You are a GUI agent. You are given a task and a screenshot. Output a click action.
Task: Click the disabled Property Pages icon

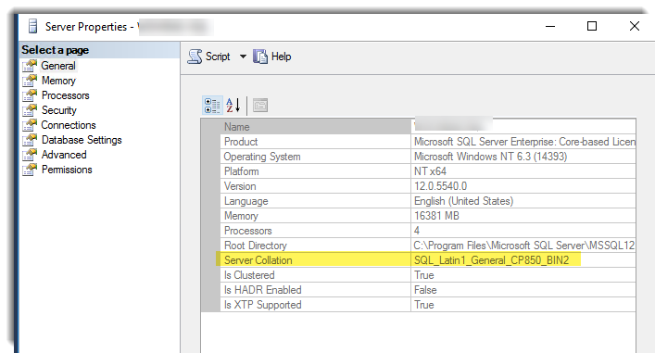(x=260, y=106)
